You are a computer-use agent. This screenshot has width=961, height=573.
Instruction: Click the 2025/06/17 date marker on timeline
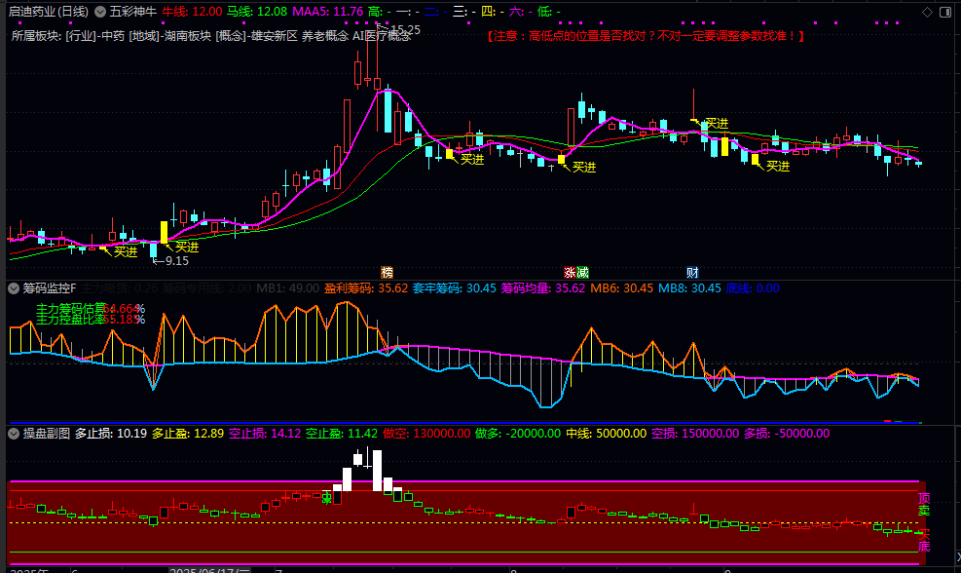(209, 569)
